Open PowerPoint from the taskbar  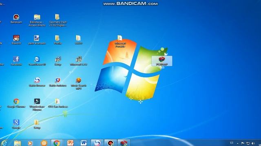tap(70, 143)
